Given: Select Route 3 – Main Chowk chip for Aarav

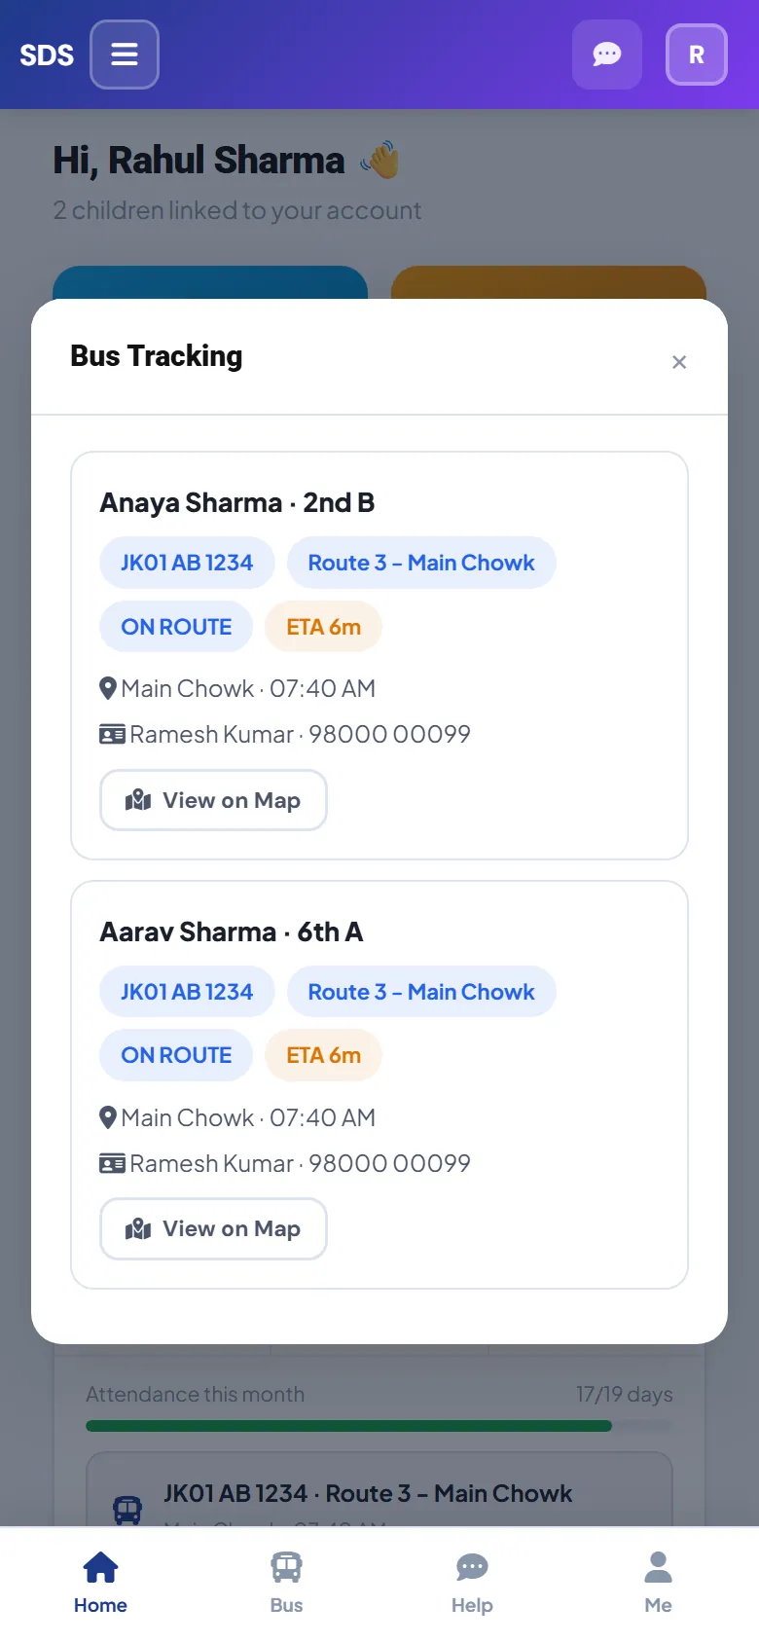Looking at the screenshot, I should tap(421, 992).
